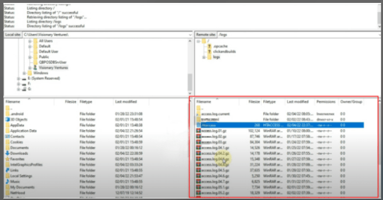Screen dimensions: 383x200
Task: Expand the E: drive node
Action: click(18, 79)
